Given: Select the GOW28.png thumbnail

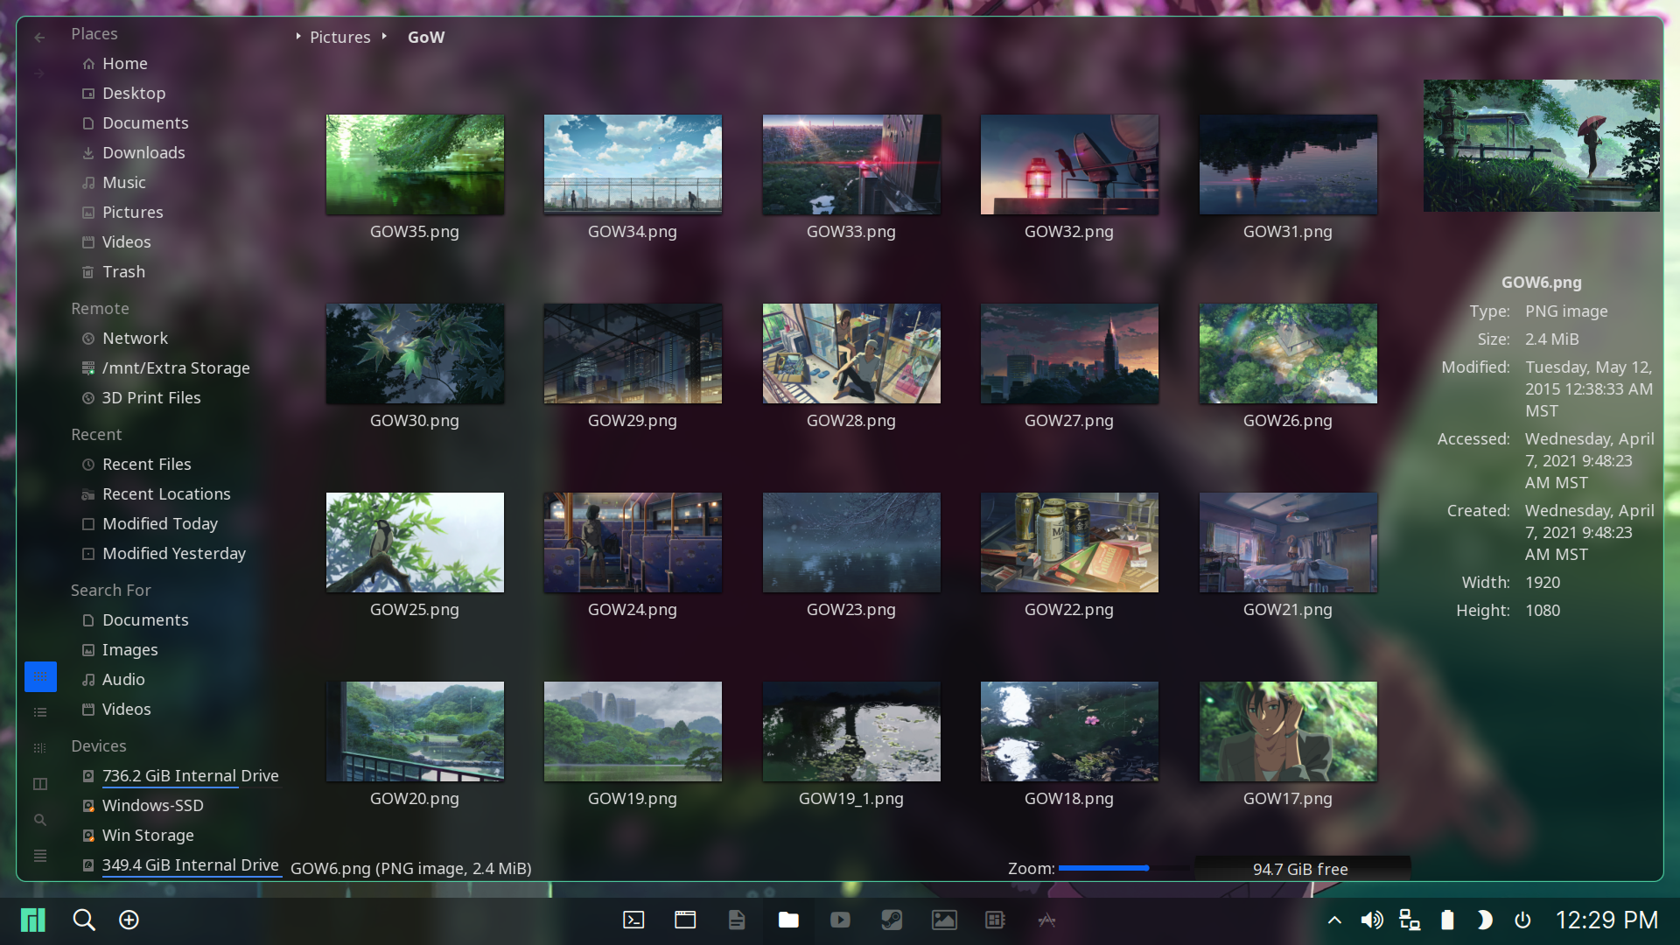Looking at the screenshot, I should click(850, 354).
